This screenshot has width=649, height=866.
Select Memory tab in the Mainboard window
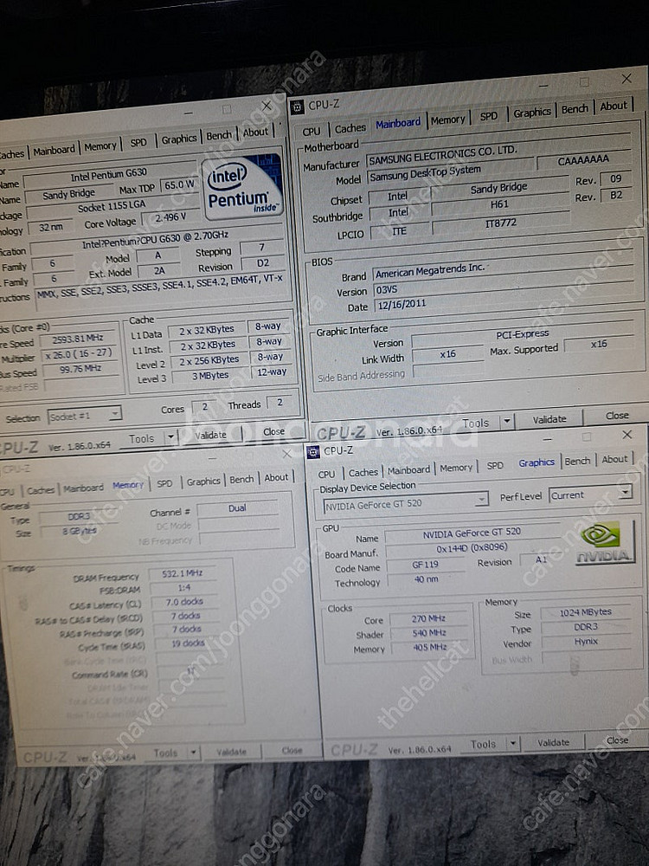[x=448, y=120]
